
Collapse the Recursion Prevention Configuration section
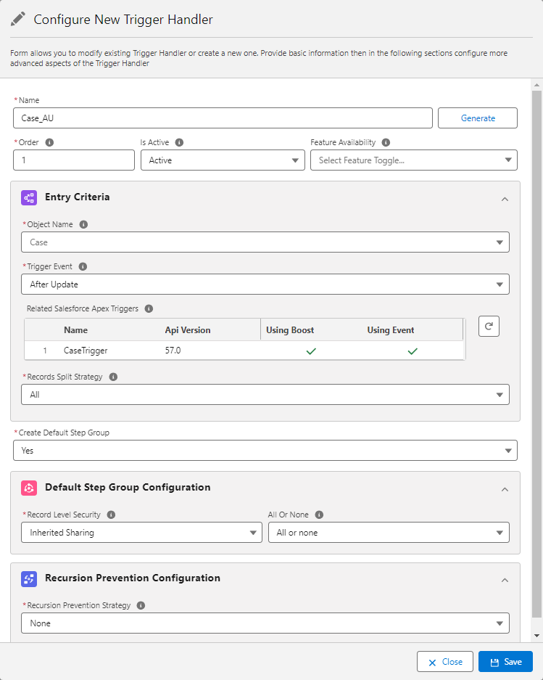click(x=505, y=579)
